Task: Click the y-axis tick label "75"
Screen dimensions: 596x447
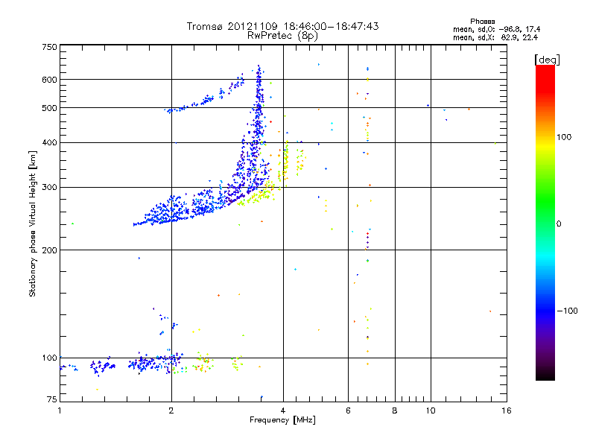Action: (52, 399)
